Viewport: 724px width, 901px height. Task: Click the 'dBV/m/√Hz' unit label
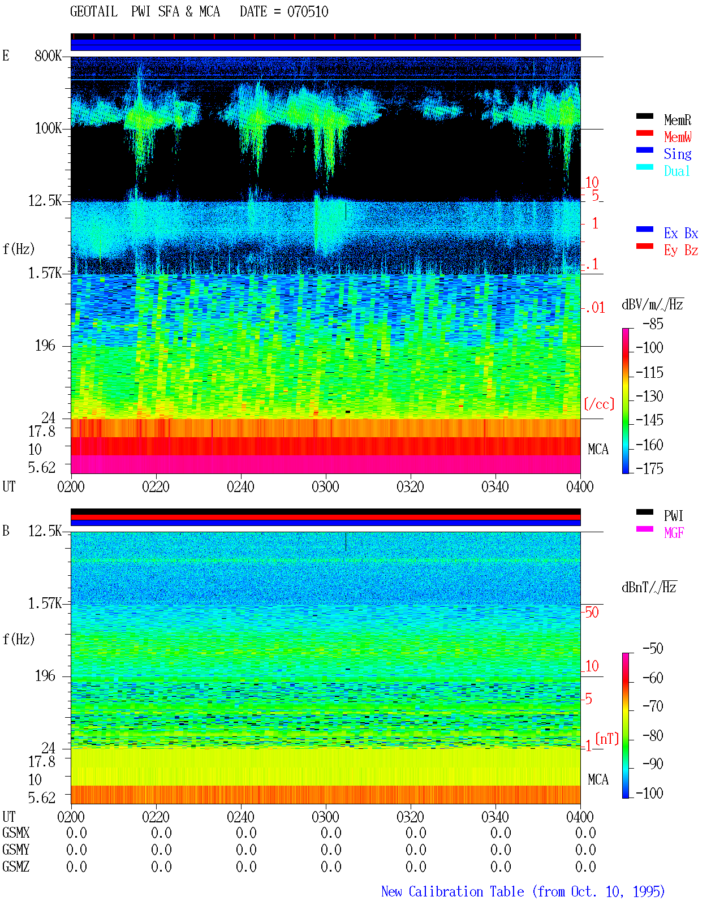point(653,305)
